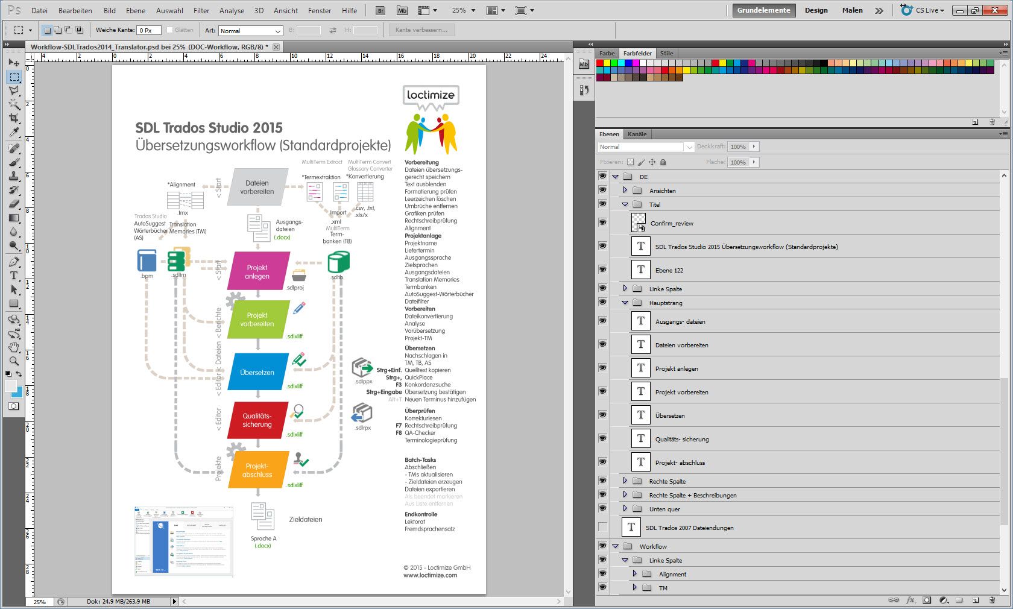The image size is (1013, 609).
Task: Select the Brush tool
Action: click(x=14, y=162)
